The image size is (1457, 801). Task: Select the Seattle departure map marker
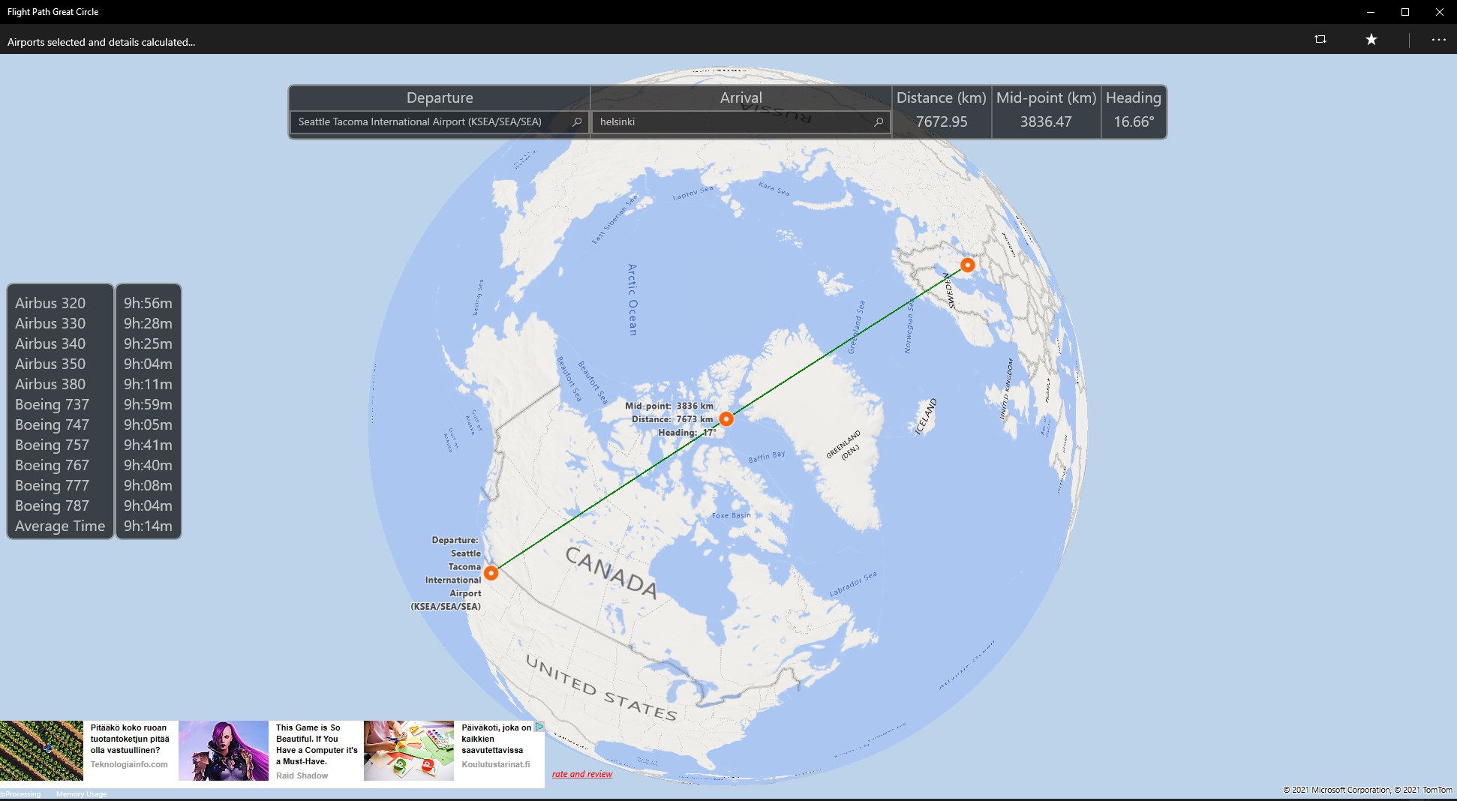pyautogui.click(x=491, y=573)
